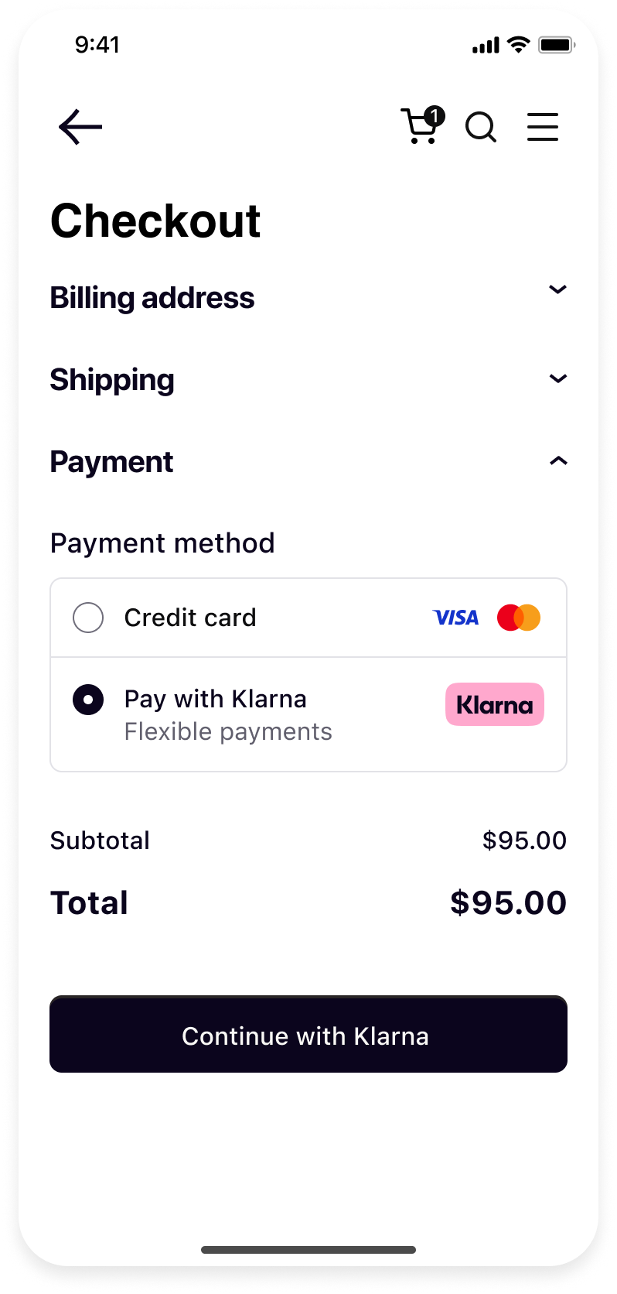The image size is (617, 1294).
Task: Open the hamburger menu icon
Action: [543, 127]
